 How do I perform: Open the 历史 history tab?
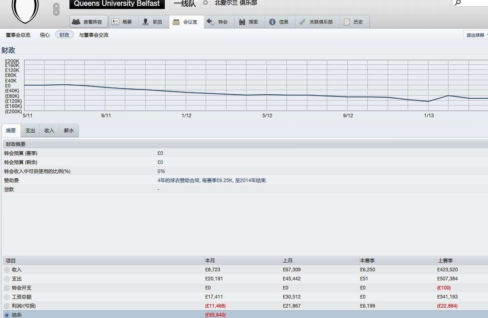point(354,22)
